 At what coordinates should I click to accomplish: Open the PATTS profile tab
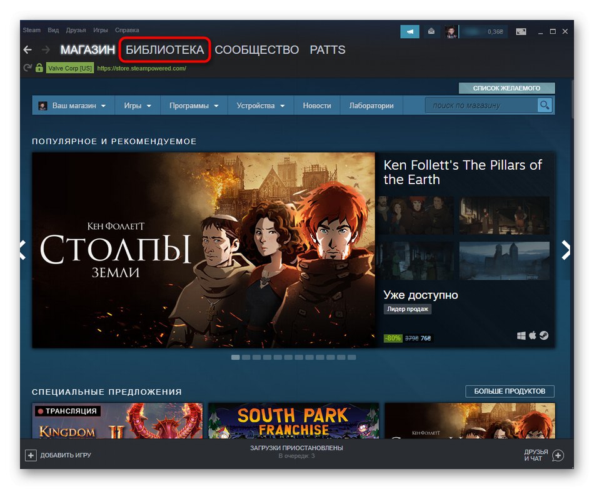[327, 49]
